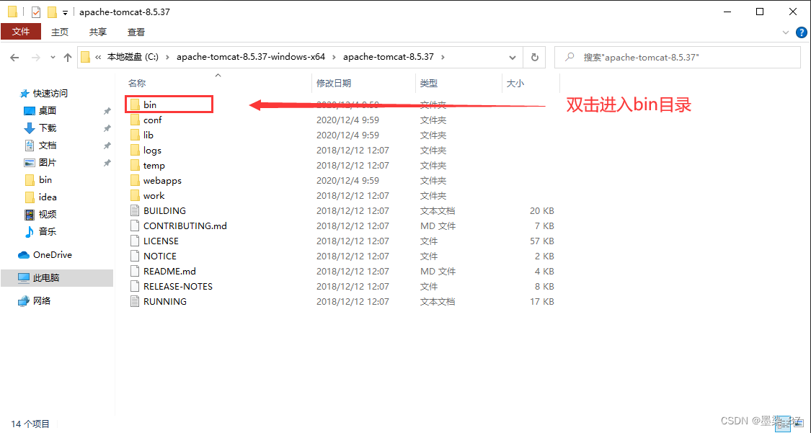The image size is (811, 433).
Task: Select the conf folder icon
Action: 135,120
